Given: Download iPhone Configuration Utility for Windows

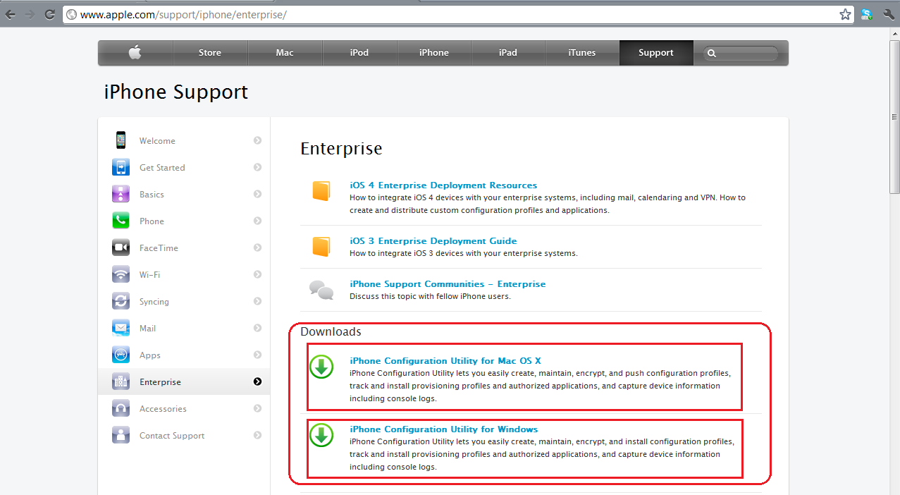Looking at the screenshot, I should click(444, 429).
